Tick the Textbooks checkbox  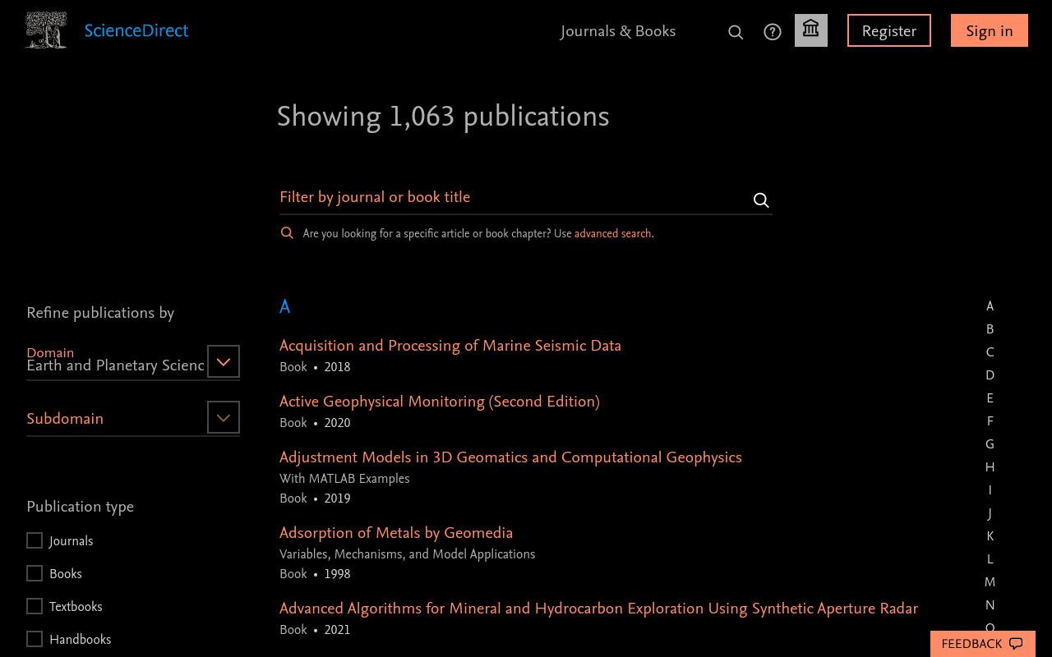(35, 606)
